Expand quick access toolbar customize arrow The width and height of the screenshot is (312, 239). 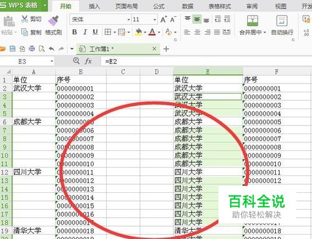tap(72, 49)
